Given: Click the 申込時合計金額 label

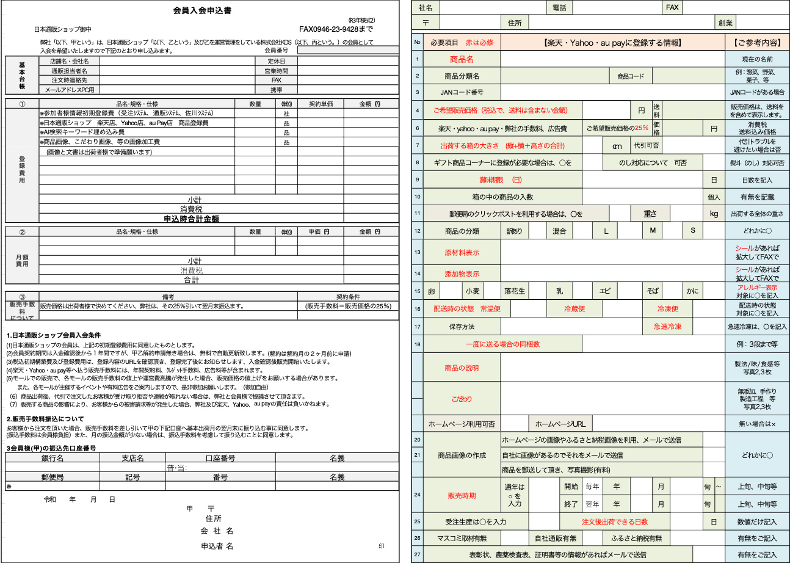Looking at the screenshot, I should tap(191, 218).
